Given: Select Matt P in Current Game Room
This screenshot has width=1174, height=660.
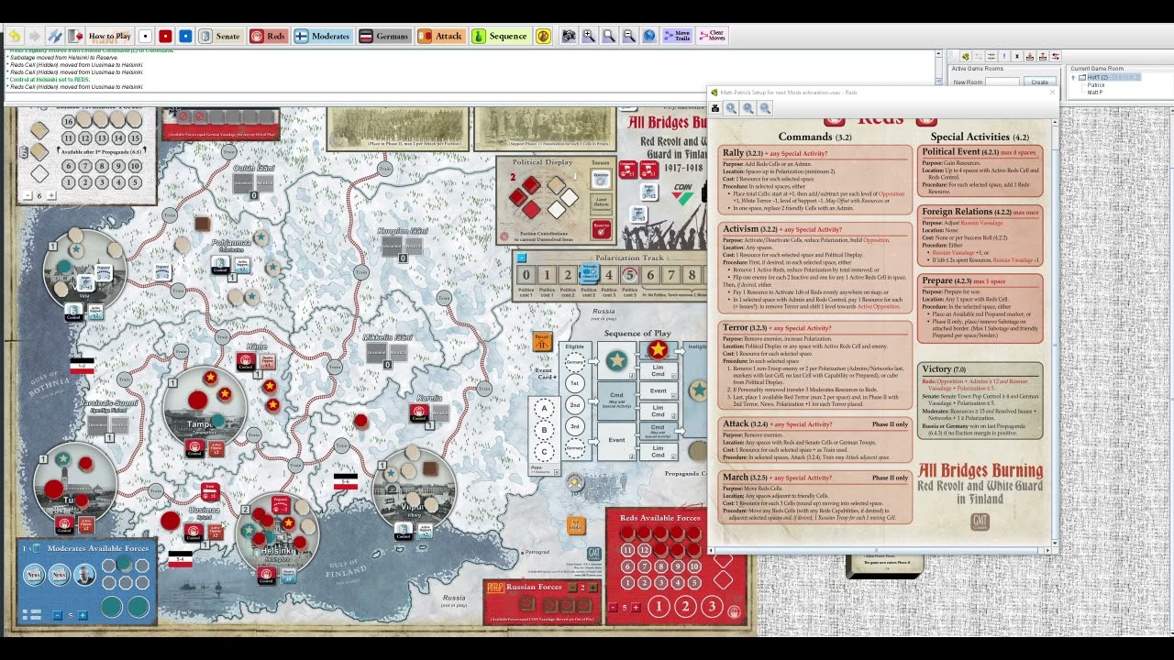Looking at the screenshot, I should coord(1096,93).
